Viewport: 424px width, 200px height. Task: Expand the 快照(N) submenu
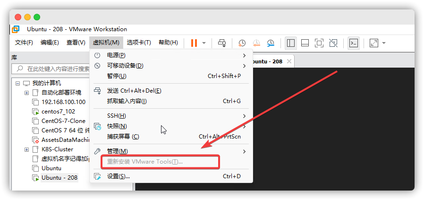(171, 126)
